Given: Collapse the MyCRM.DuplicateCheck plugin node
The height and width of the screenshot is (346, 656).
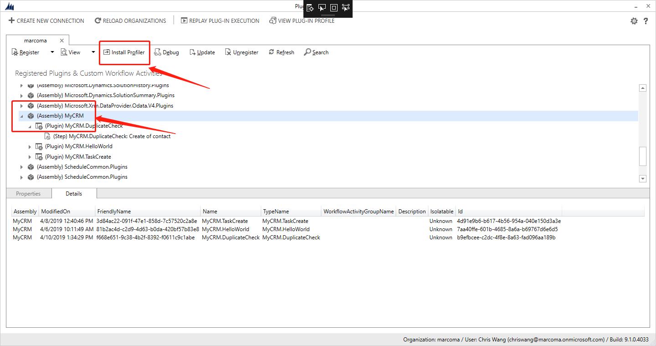Looking at the screenshot, I should pyautogui.click(x=30, y=126).
